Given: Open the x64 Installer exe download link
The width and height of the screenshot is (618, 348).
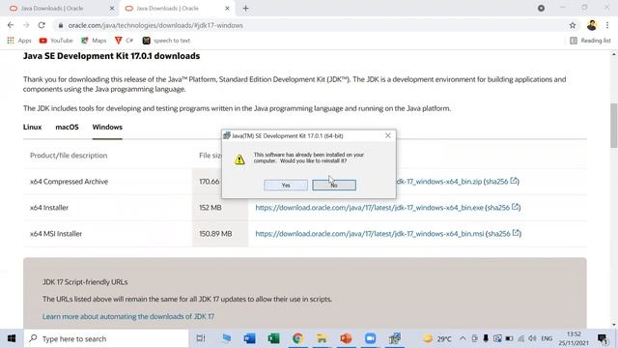Looking at the screenshot, I should click(x=369, y=208).
